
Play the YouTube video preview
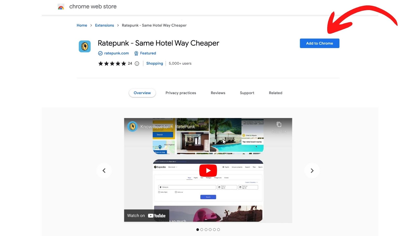(208, 170)
